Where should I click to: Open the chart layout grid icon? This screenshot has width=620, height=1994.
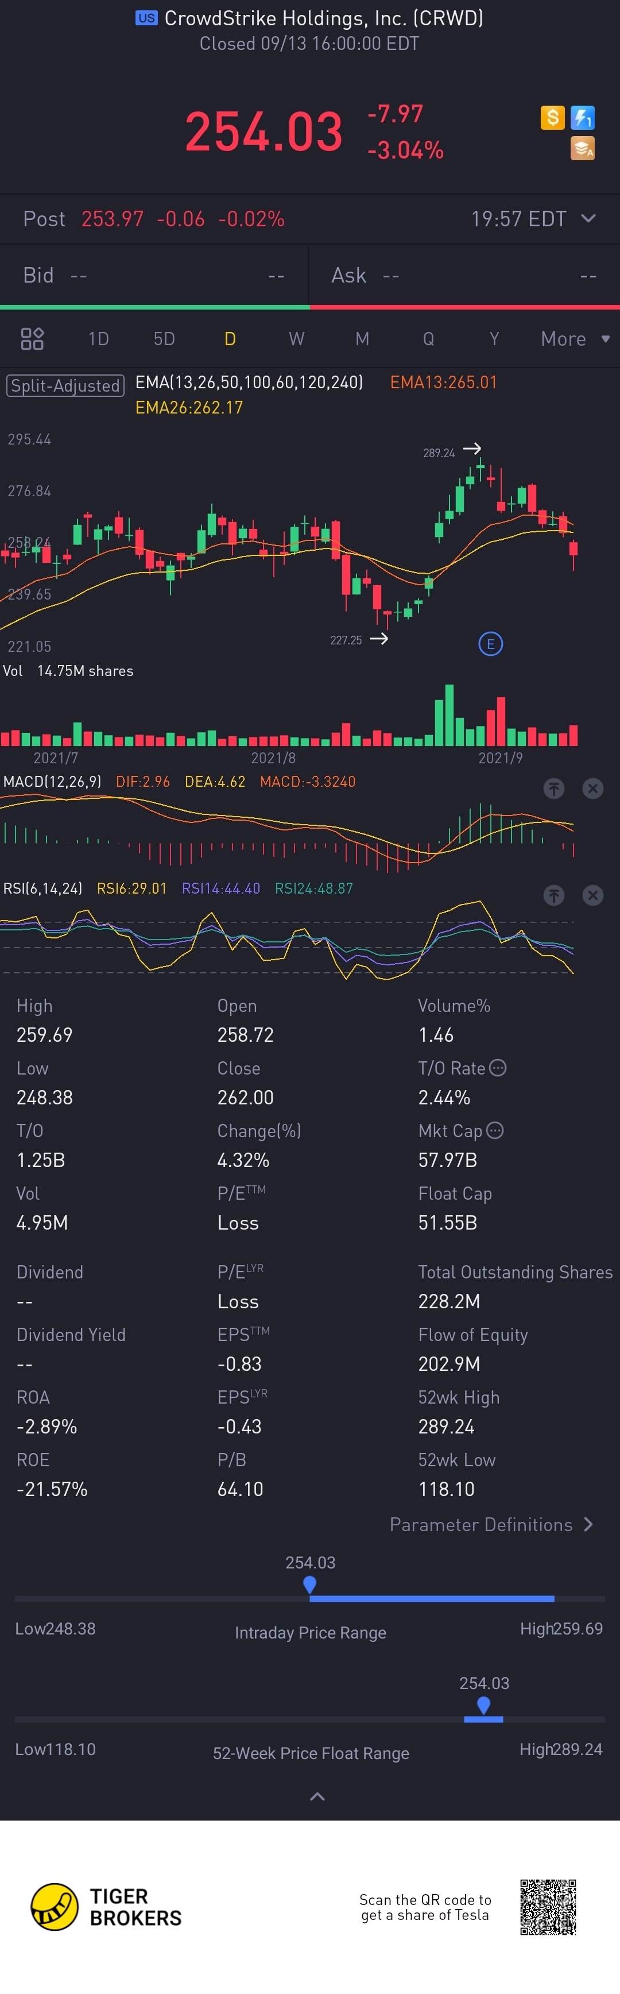coord(32,338)
